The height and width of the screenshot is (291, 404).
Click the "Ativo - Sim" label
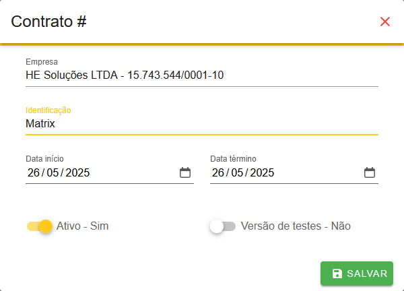83,226
